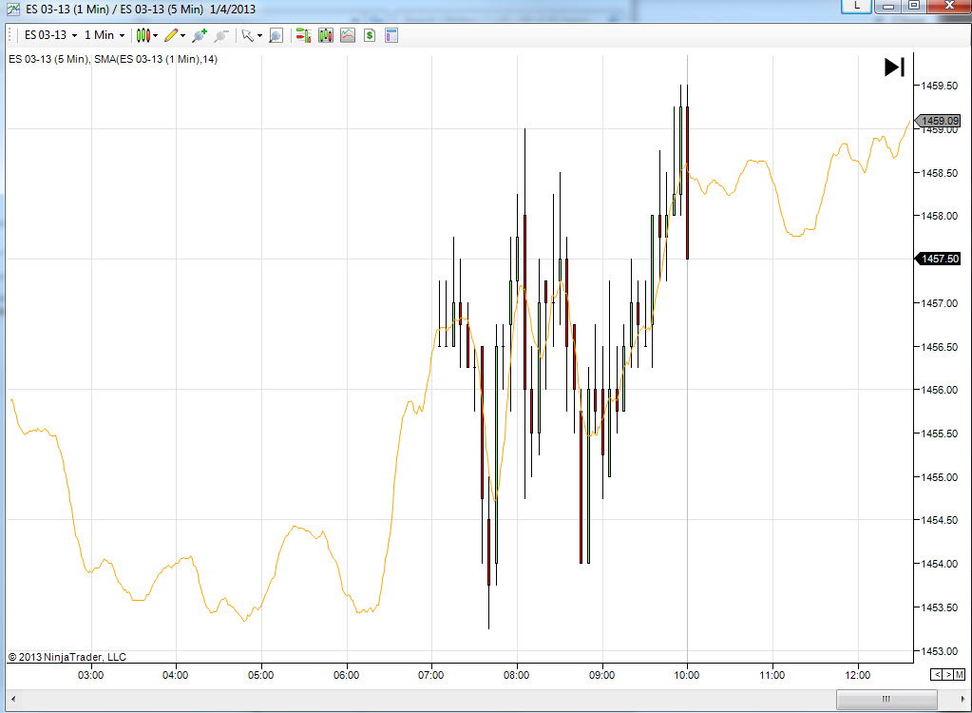This screenshot has height=713, width=972.
Task: Select the arrow cursor pointer tool
Action: [x=247, y=35]
